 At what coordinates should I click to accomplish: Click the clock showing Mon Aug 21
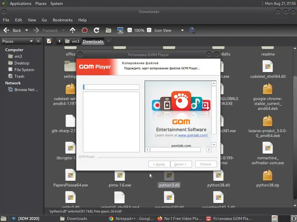tap(280, 3)
